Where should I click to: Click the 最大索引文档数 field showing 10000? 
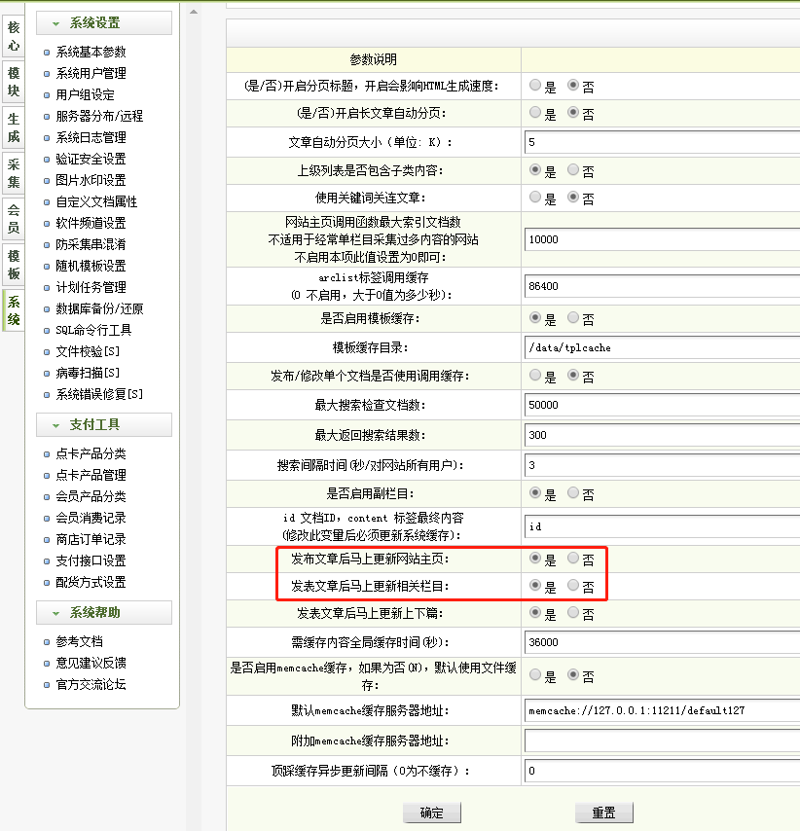[x=662, y=239]
